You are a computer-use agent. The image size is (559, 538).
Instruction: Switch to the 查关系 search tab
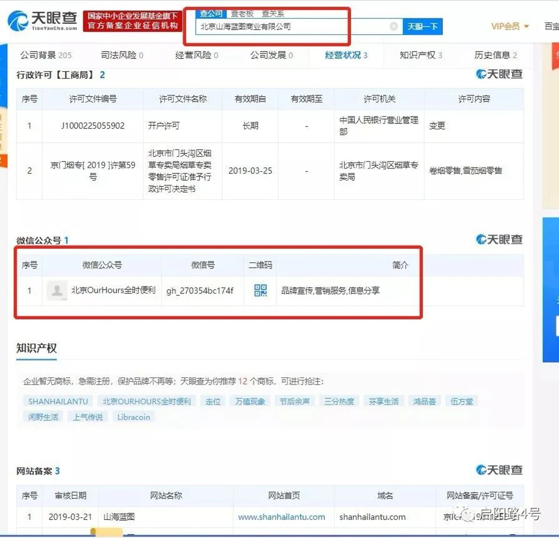[273, 14]
